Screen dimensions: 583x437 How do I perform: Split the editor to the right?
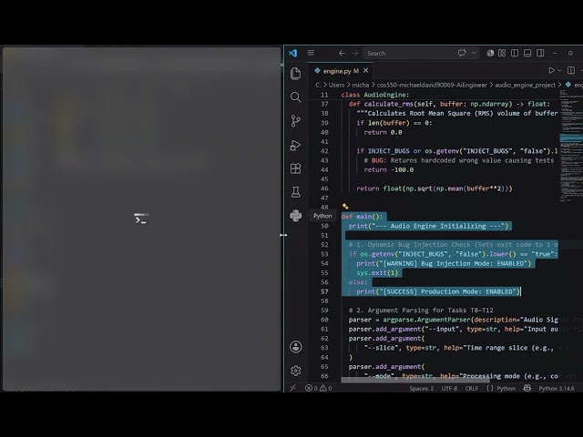point(571,70)
